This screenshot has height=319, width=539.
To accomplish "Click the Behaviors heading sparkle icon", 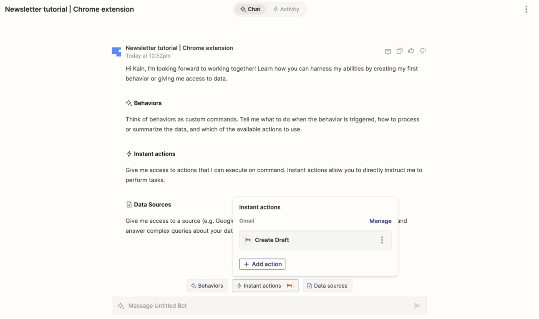I will click(x=129, y=103).
